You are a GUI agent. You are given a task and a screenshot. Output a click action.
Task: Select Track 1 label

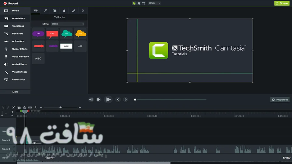click(6, 158)
